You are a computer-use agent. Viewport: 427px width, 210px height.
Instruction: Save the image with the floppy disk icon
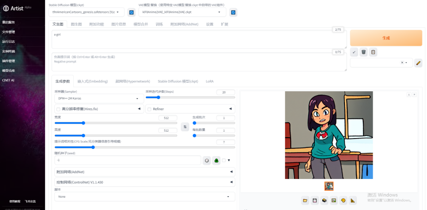(x=315, y=201)
